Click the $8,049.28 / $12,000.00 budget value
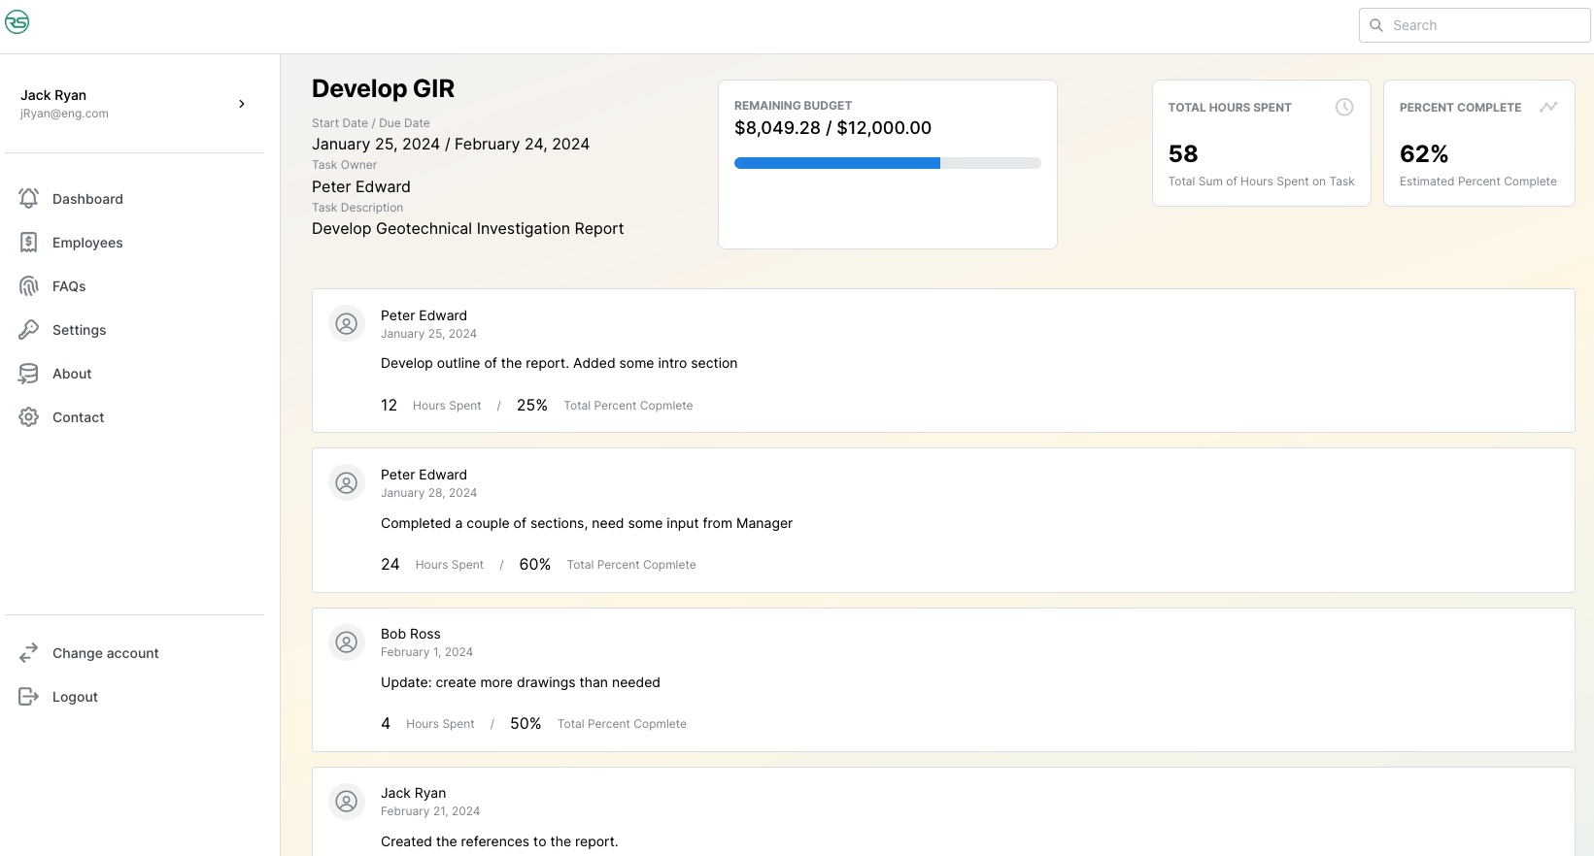 pyautogui.click(x=832, y=127)
